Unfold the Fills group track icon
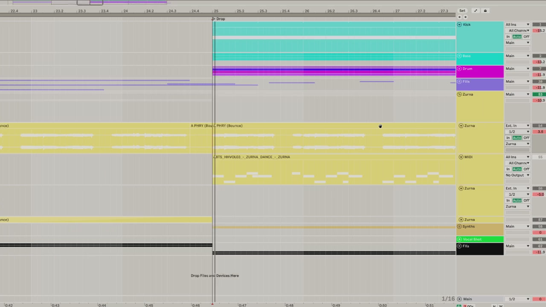Image resolution: width=546 pixels, height=307 pixels. (459, 81)
